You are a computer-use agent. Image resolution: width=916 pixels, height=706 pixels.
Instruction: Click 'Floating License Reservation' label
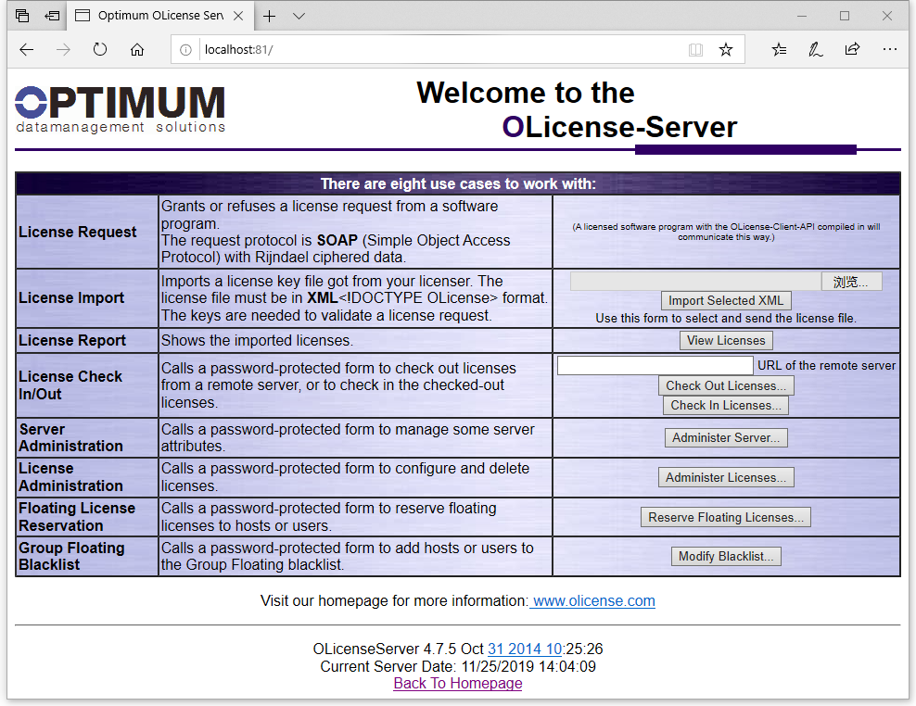(77, 517)
